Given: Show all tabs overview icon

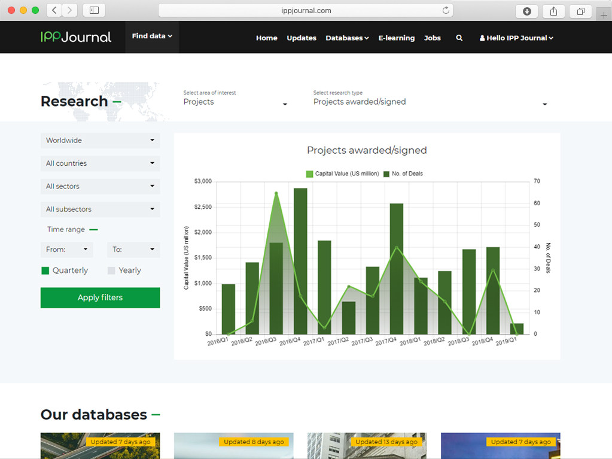Looking at the screenshot, I should pos(580,11).
